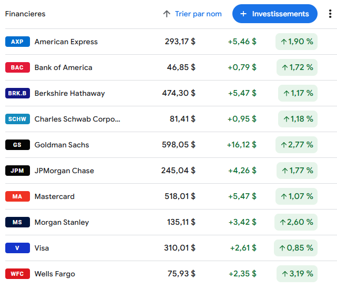337x289 pixels.
Task: Click Morgan Stanley price 135,11 $
Action: (181, 222)
